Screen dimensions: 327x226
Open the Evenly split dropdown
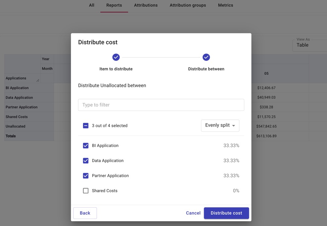220,126
